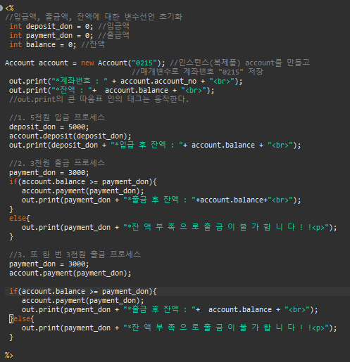Click the '//출금액' comment after payment_don declaration

point(113,35)
